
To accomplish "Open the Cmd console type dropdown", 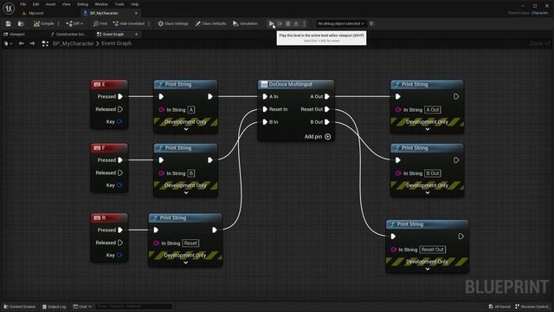I will click(x=82, y=307).
